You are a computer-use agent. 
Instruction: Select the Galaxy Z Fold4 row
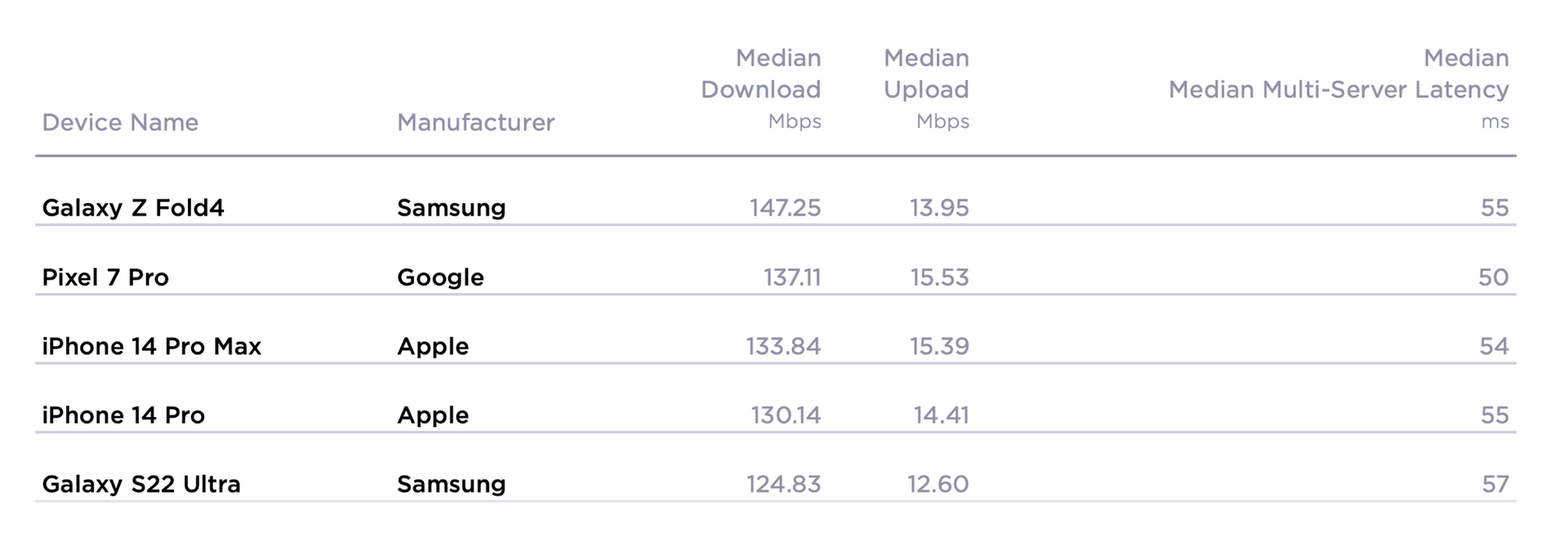tap(776, 207)
